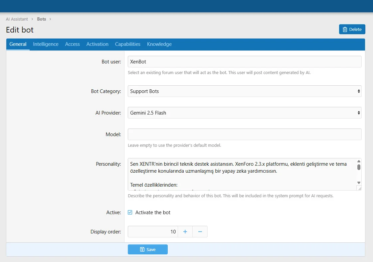Open the Knowledge tab
Screen dimensions: 373x262
coord(159,44)
